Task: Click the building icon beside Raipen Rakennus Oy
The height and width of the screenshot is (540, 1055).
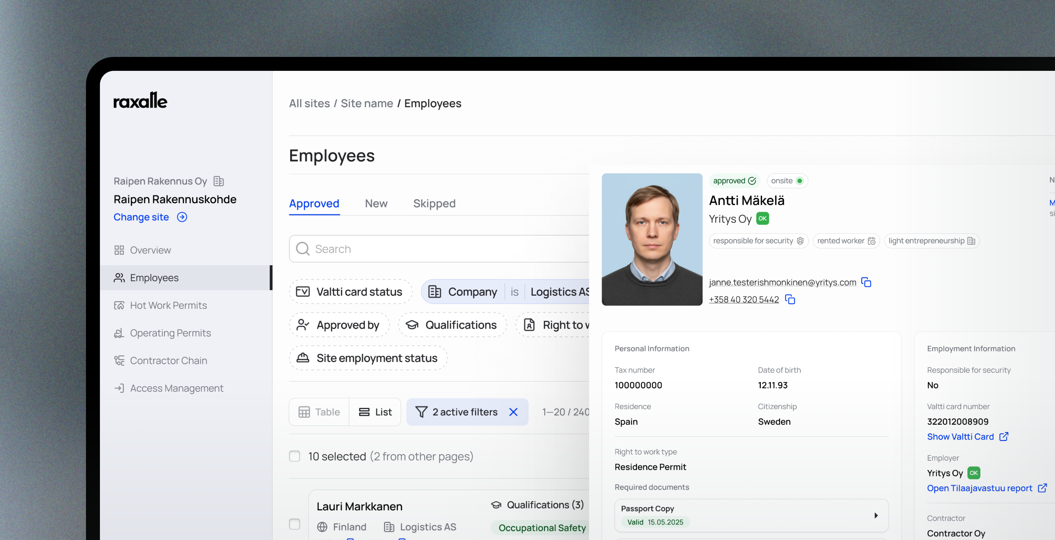Action: coord(219,181)
